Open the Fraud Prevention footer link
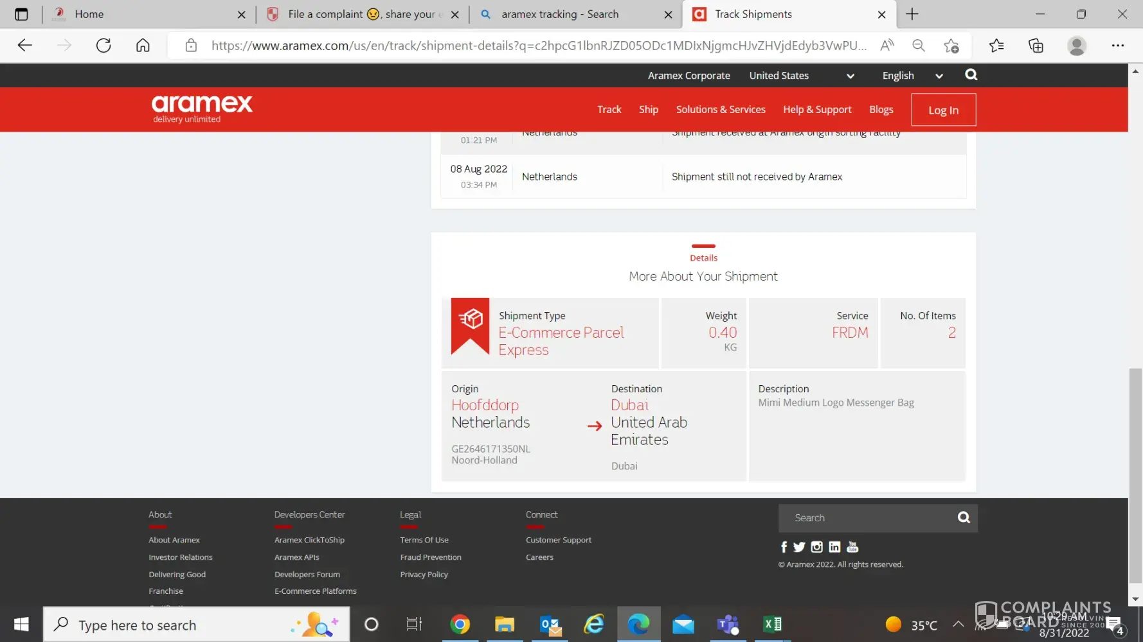 click(430, 557)
